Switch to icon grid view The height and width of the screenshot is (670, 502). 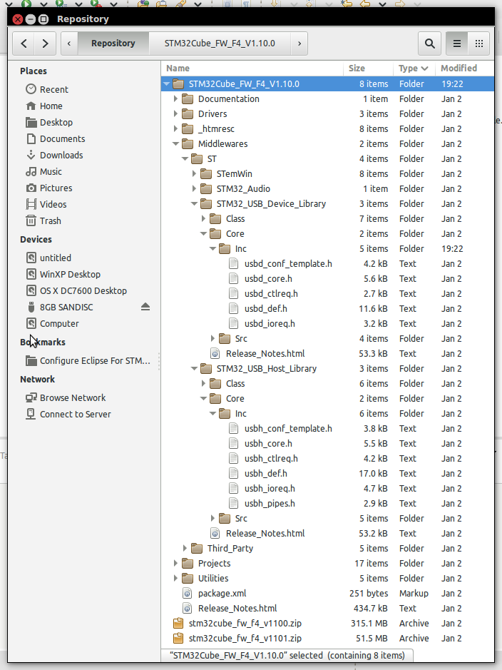coord(479,44)
